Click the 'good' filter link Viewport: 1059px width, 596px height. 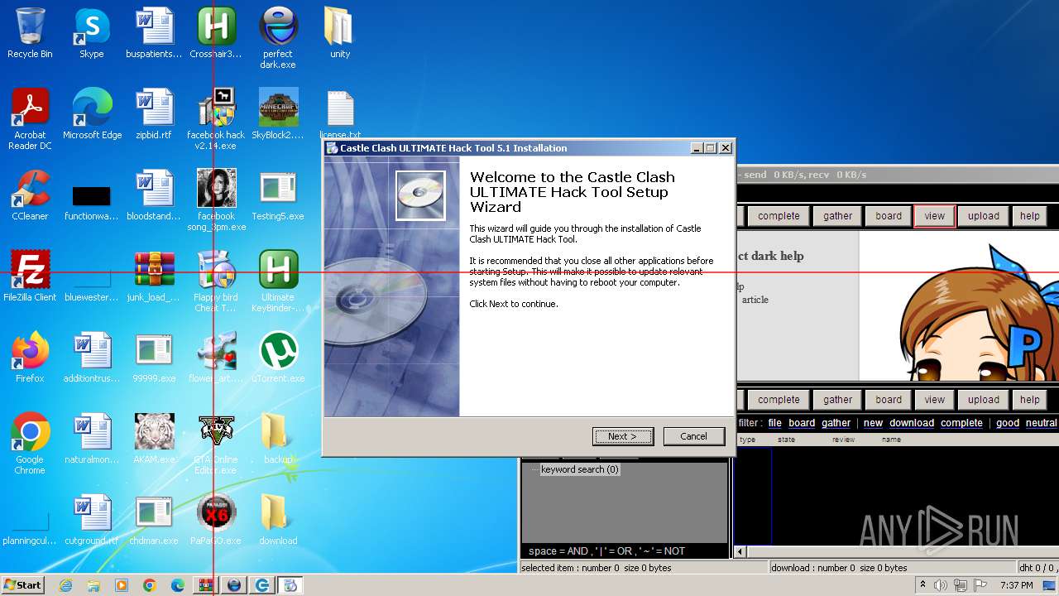pos(1008,423)
